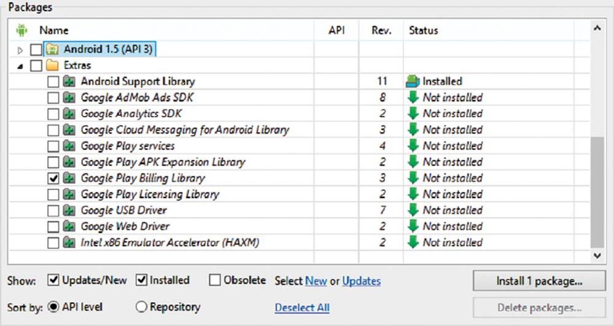Collapse the Extras tree node
Image resolution: width=614 pixels, height=326 pixels.
(x=20, y=66)
